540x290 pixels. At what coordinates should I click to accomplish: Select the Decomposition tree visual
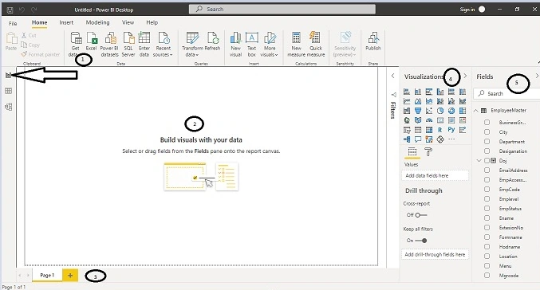[407, 139]
